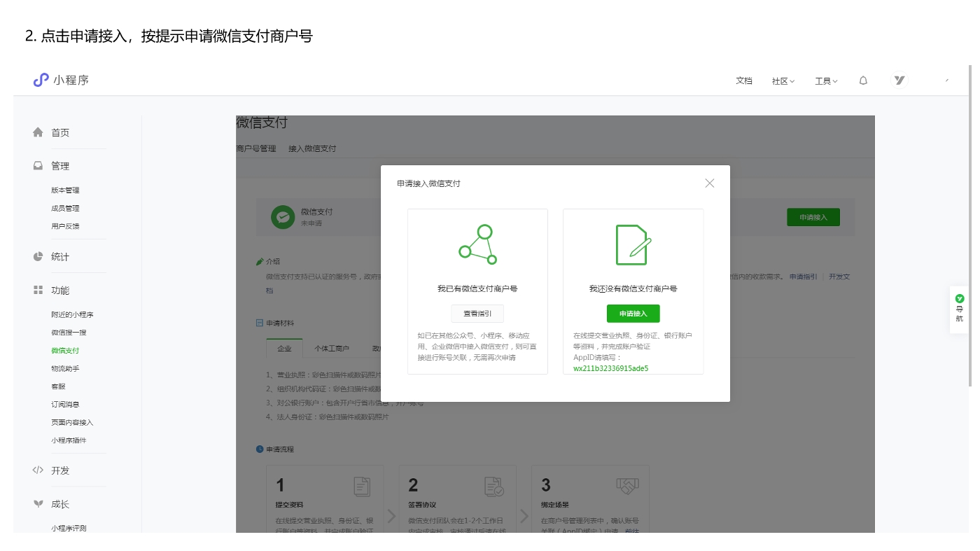This screenshot has width=980, height=551.
Task: Click the 我还没有微信支付商户号 card title
Action: pos(633,288)
